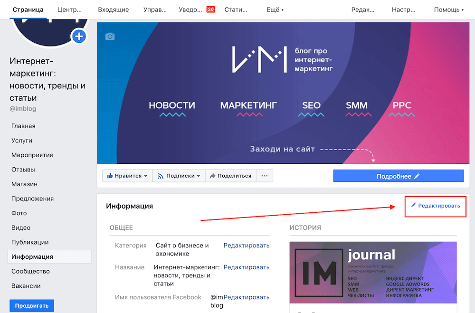The height and width of the screenshot is (313, 475).
Task: Open the Центр… tab in top bar
Action: (x=69, y=9)
